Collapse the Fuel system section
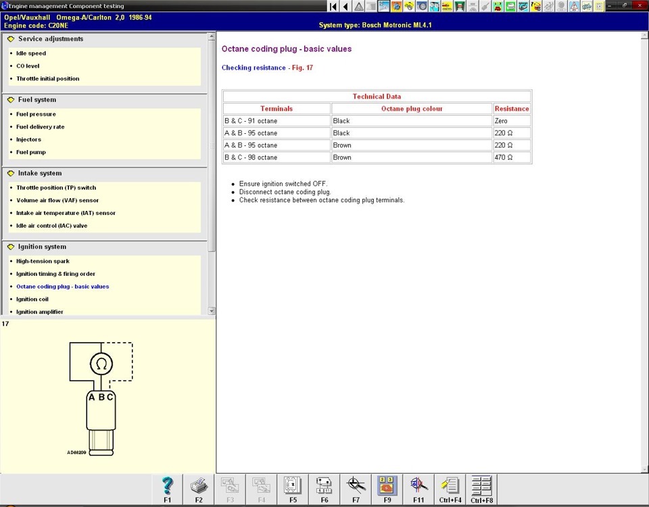649x507 pixels. [11, 100]
